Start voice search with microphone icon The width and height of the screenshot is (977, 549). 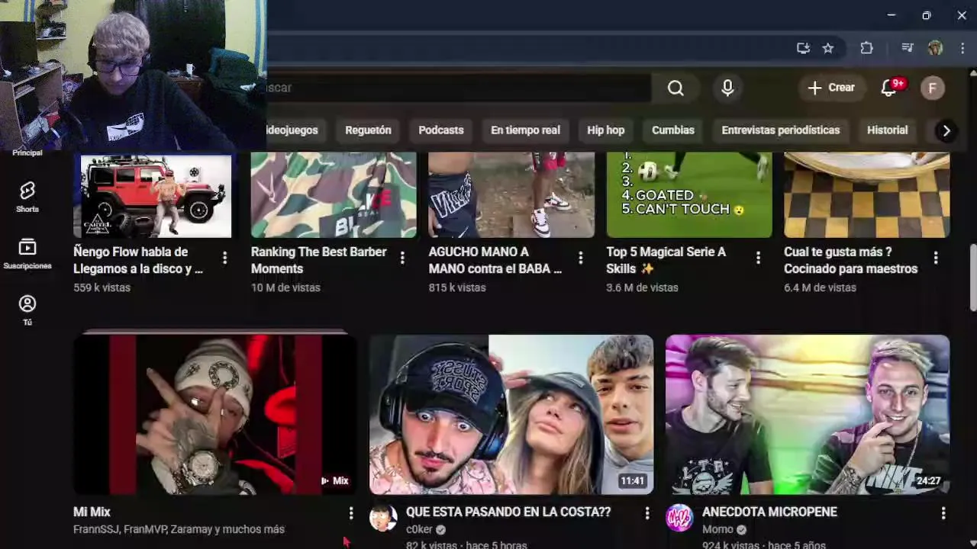pyautogui.click(x=727, y=88)
